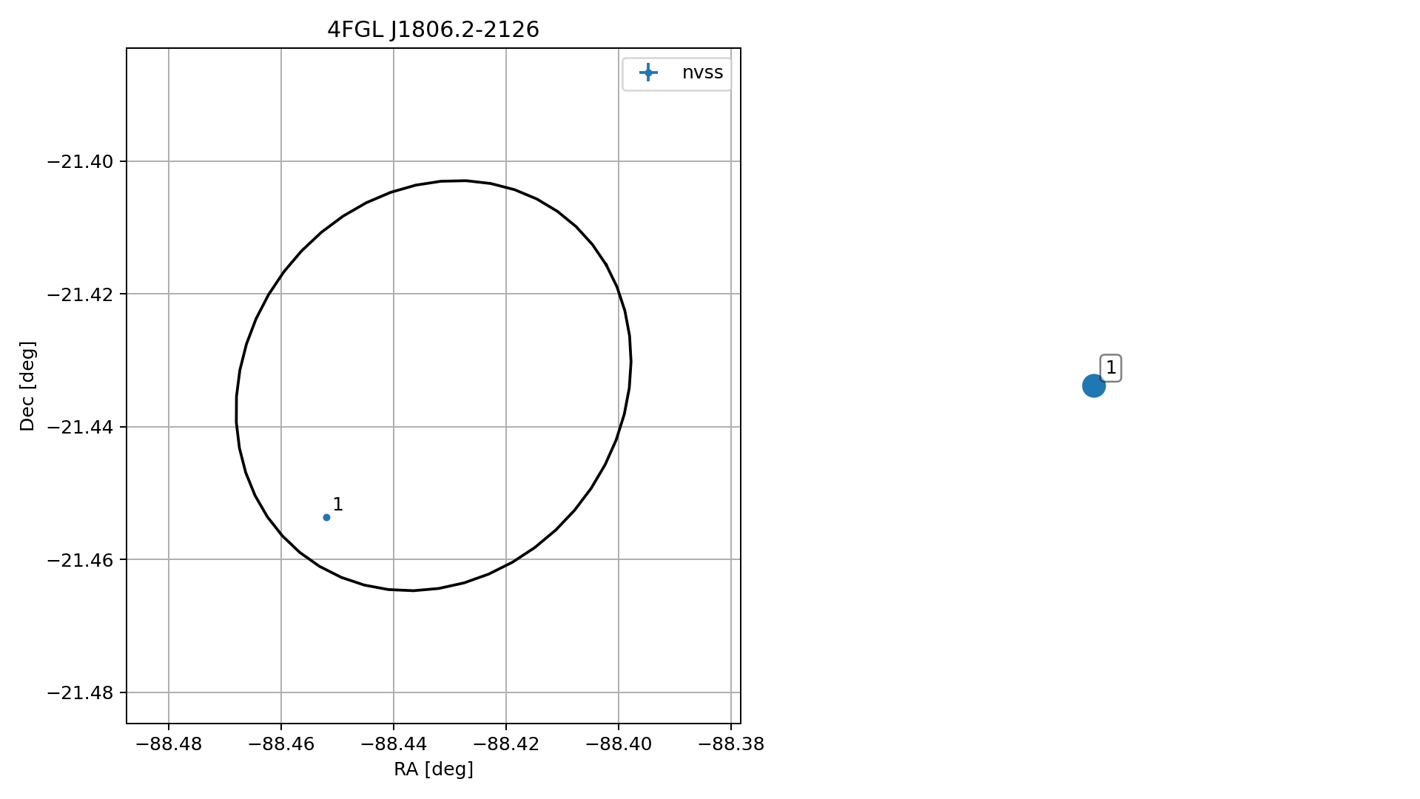Click the Dec [deg] axis label
1420x799 pixels.
coord(27,386)
